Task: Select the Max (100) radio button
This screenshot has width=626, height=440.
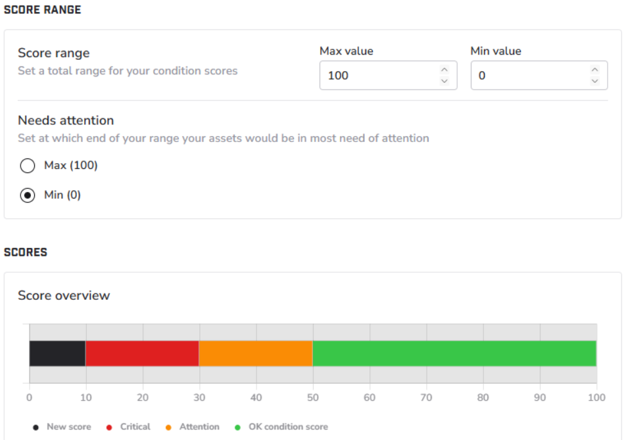Action: pos(28,166)
